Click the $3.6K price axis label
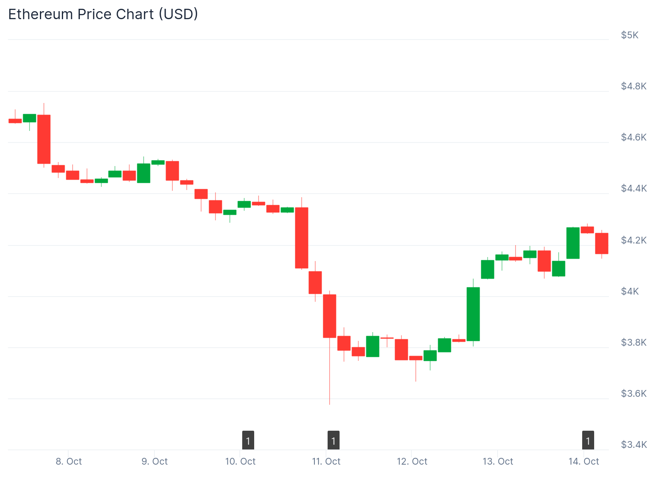Viewport: 656px width, 479px height. point(634,394)
